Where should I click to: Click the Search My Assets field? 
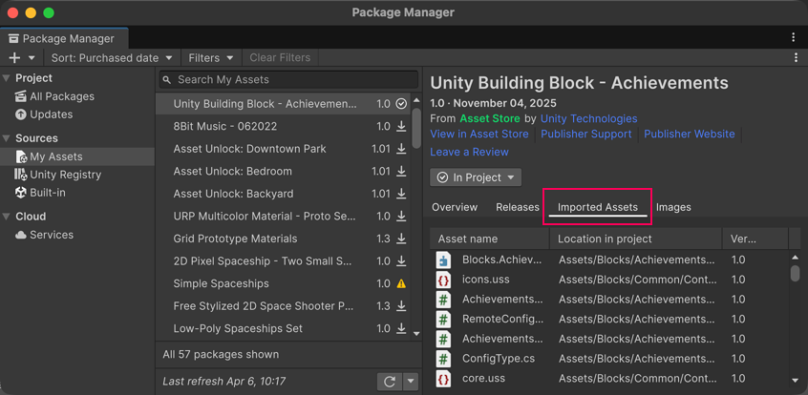pyautogui.click(x=288, y=80)
